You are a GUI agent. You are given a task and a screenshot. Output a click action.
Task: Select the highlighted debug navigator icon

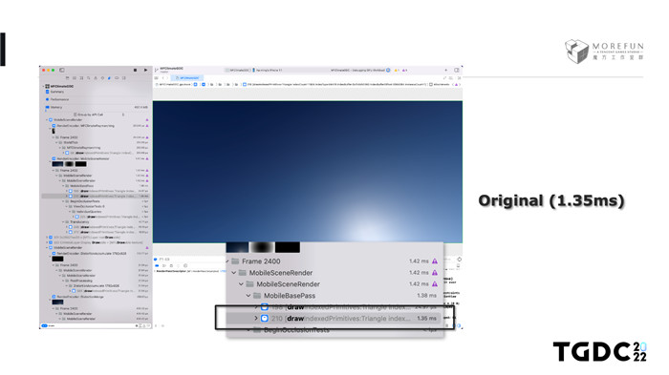(109, 78)
